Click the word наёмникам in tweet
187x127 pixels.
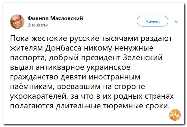point(31,87)
